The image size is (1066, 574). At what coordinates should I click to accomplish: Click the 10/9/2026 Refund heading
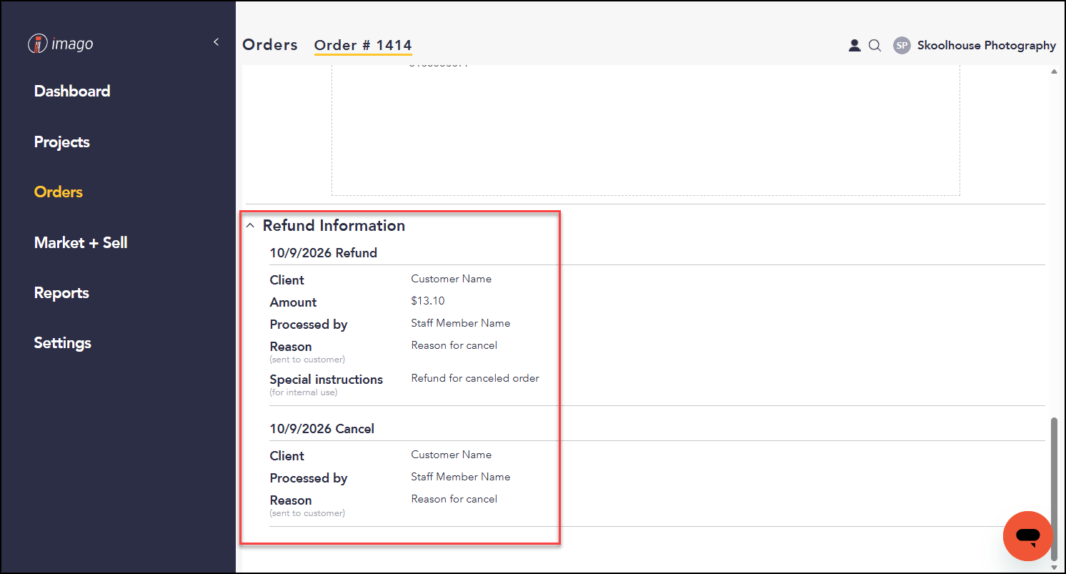pos(323,252)
